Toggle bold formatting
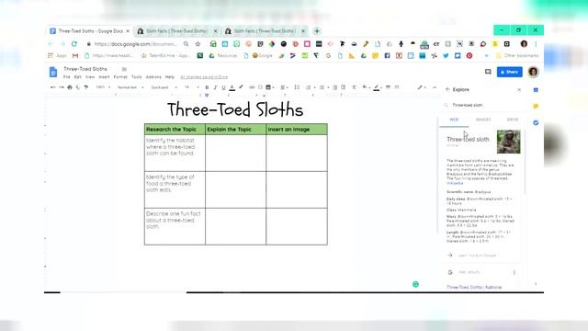This screenshot has width=588, height=331. coord(207,87)
